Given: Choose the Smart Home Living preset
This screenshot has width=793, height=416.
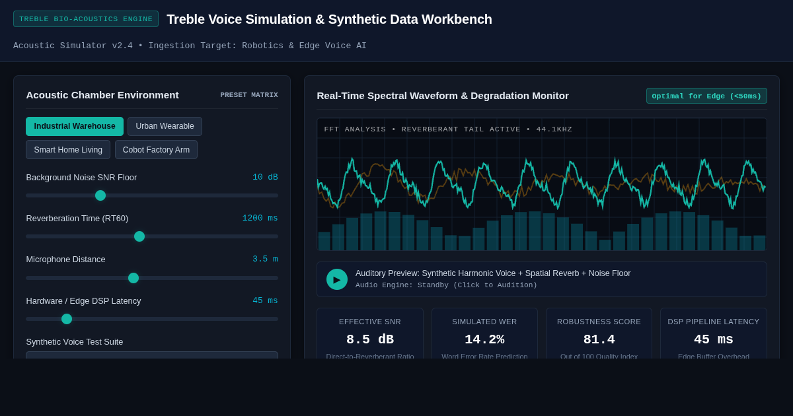Looking at the screenshot, I should (x=68, y=150).
